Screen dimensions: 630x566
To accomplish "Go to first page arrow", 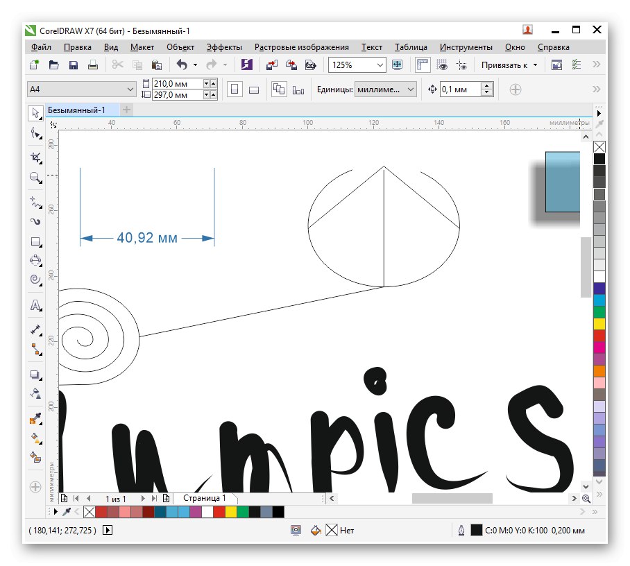I will coord(76,499).
